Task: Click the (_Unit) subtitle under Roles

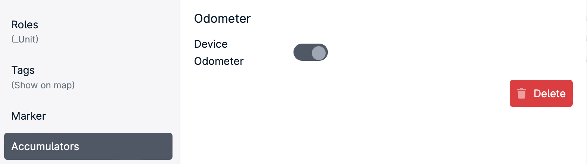Action: 25,40
